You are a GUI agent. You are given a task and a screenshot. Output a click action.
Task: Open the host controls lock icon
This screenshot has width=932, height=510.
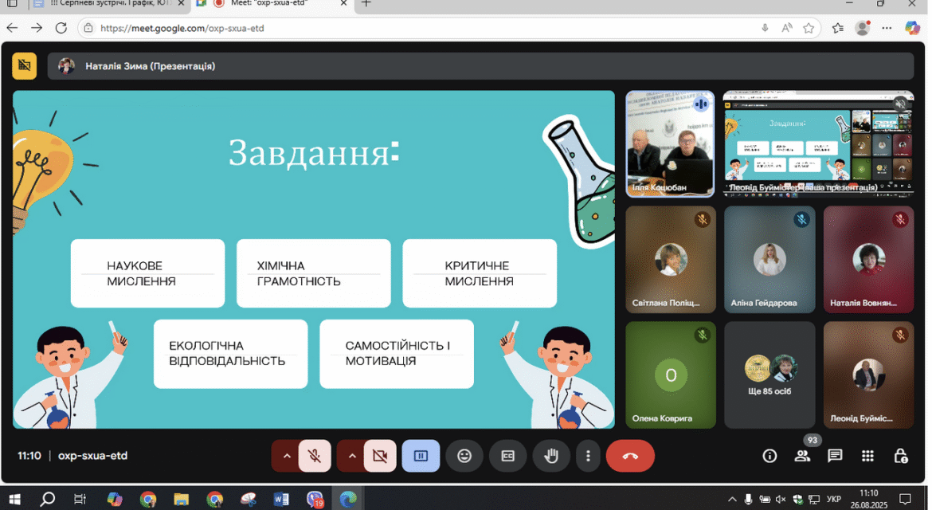[900, 456]
